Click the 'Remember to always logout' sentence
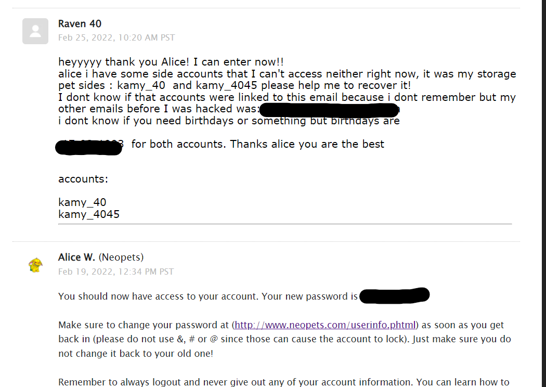Screen dimensions: 546x387 click(x=284, y=382)
